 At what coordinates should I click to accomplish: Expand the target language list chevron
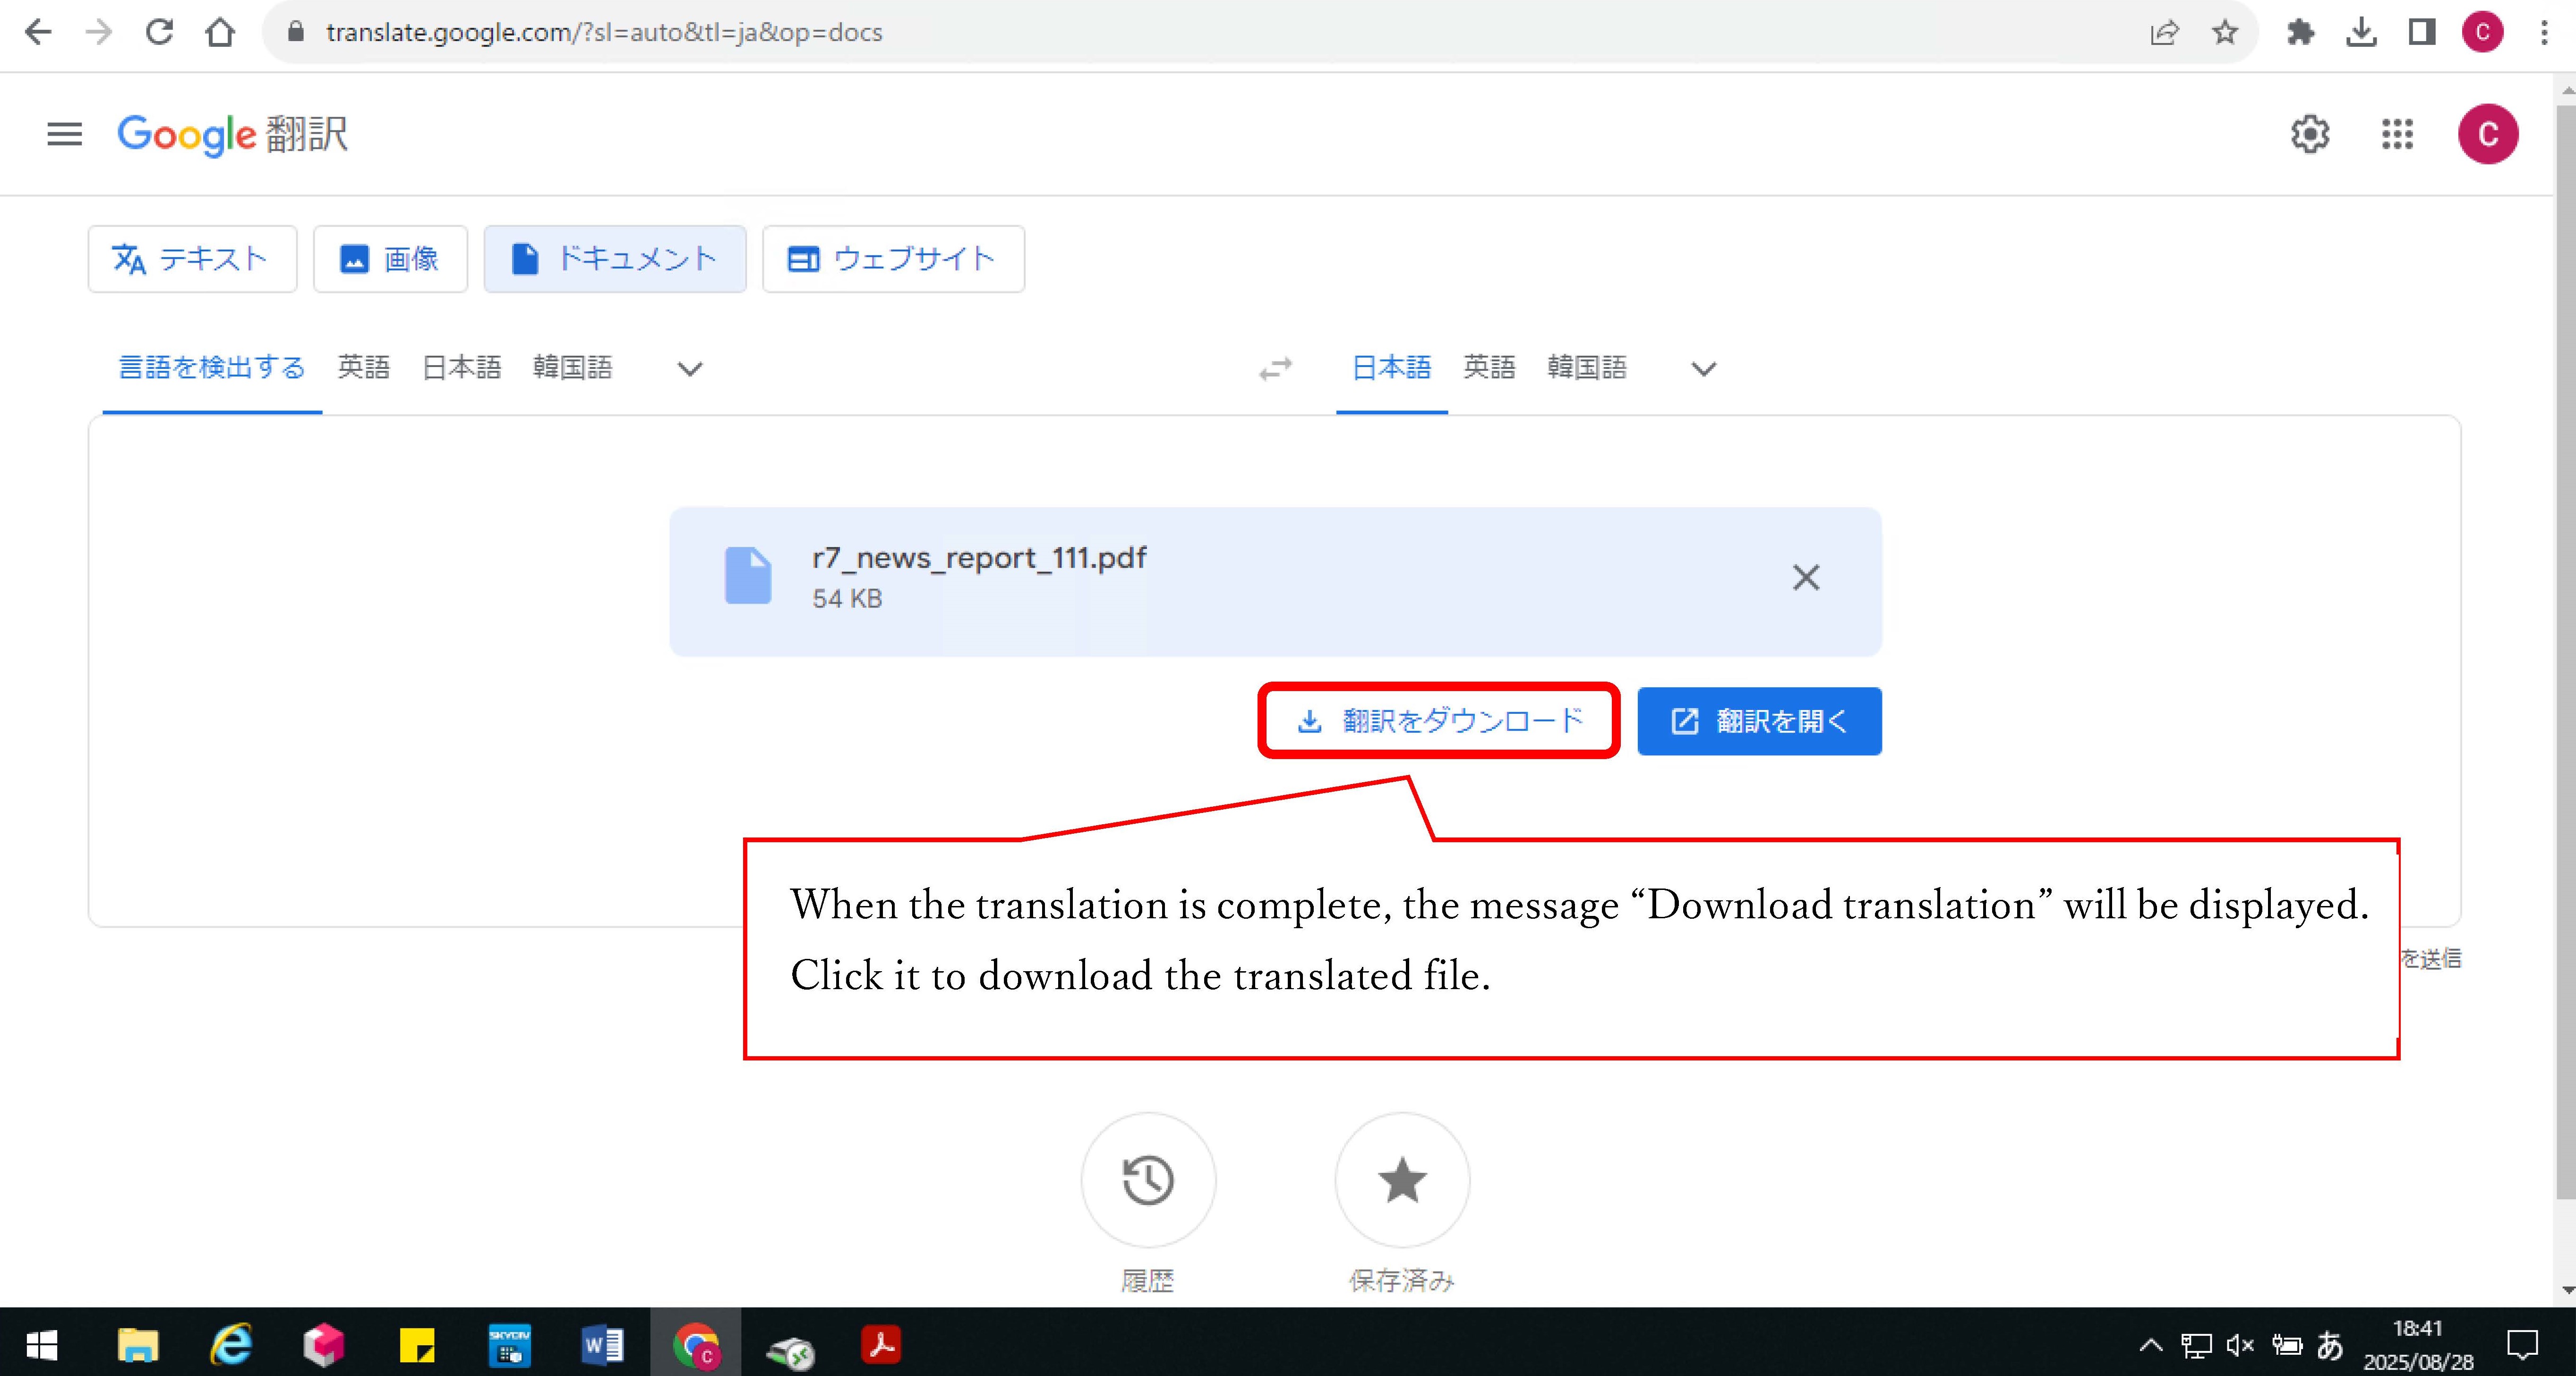(x=1703, y=369)
